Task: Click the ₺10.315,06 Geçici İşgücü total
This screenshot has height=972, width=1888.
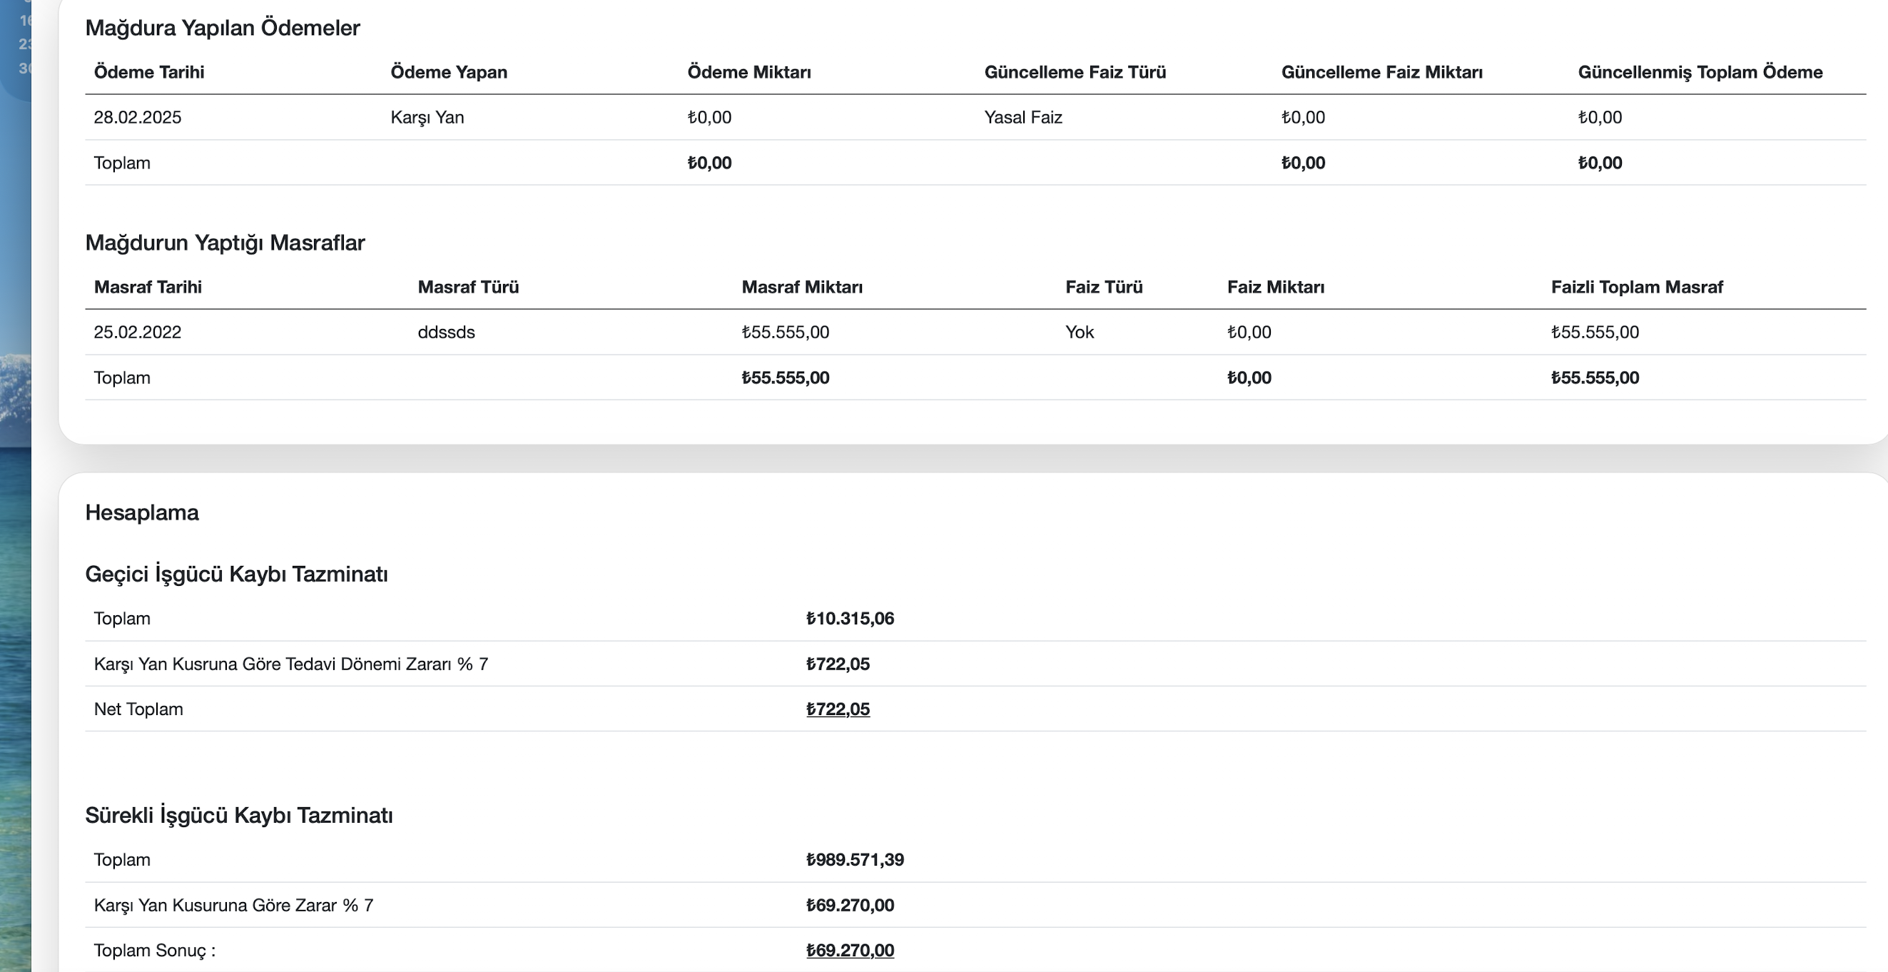Action: click(x=849, y=618)
